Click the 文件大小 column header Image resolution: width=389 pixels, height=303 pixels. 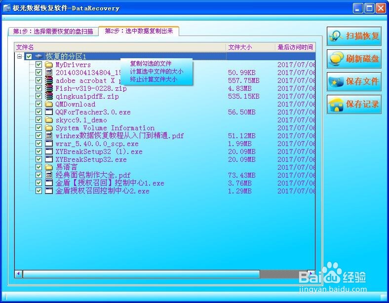coord(251,47)
